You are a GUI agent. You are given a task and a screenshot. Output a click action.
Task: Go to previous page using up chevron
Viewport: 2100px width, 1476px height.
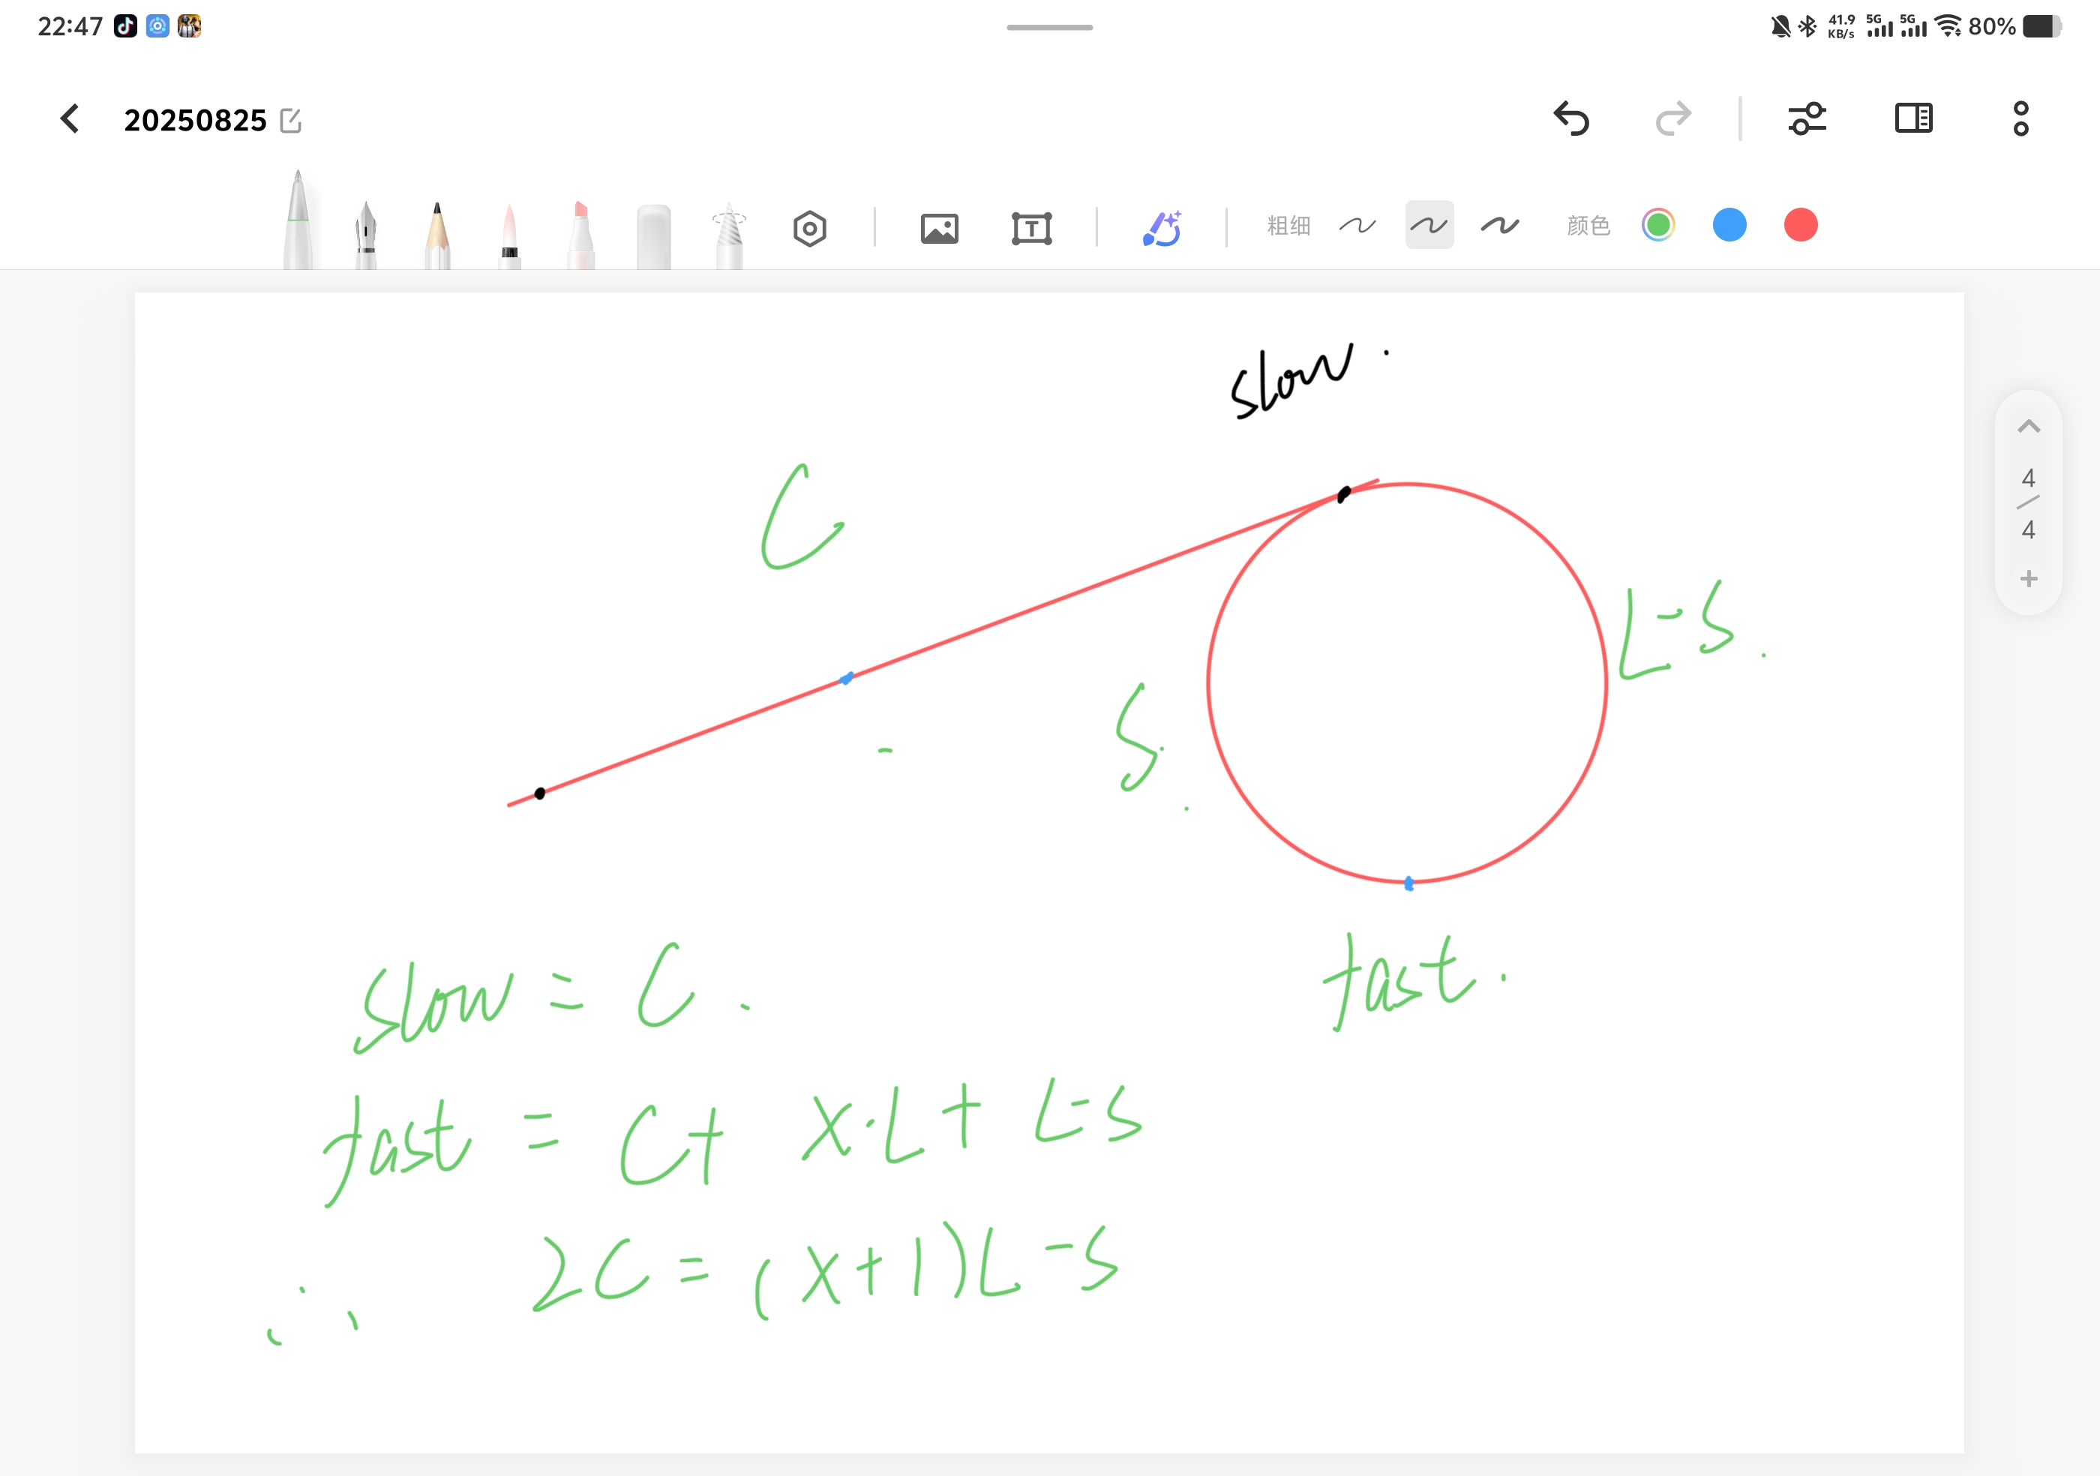[2028, 427]
